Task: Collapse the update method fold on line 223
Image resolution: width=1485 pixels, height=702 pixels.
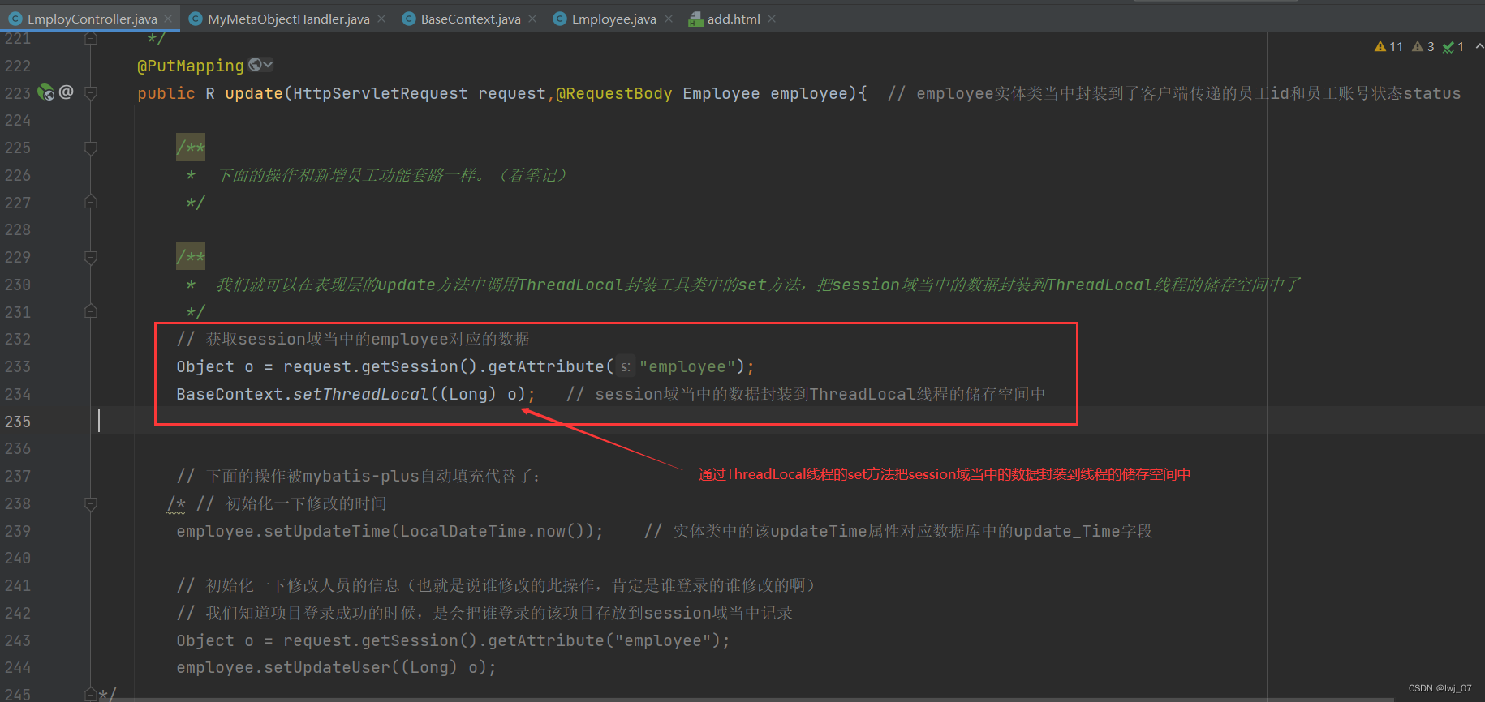Action: (91, 93)
